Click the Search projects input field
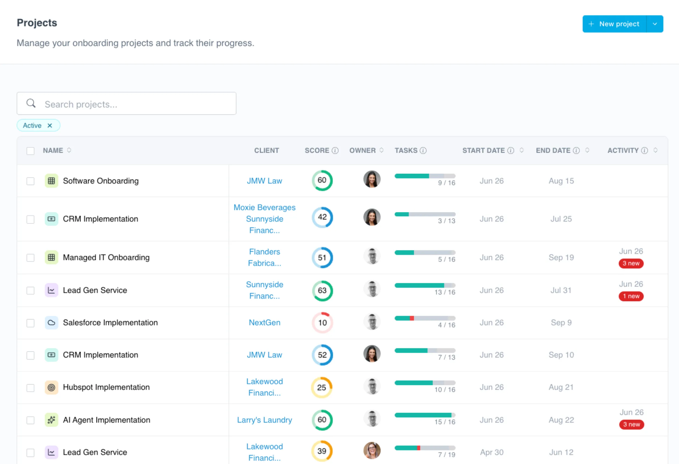679x464 pixels. click(126, 104)
